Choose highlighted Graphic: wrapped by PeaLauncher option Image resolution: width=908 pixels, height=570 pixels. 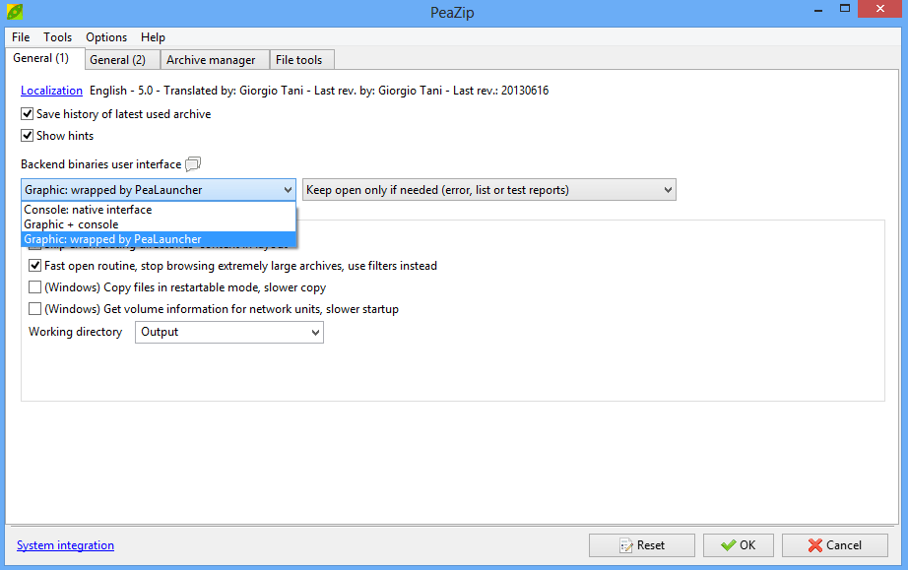tap(159, 239)
